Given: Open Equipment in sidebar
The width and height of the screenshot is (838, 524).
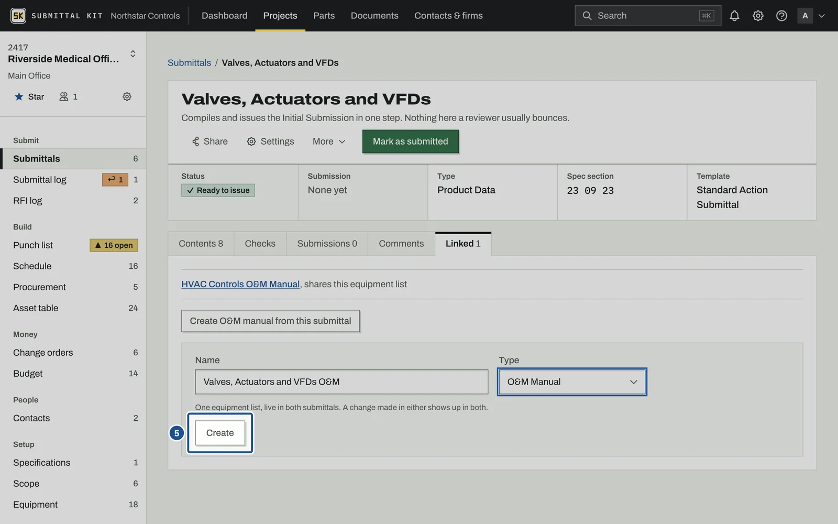Looking at the screenshot, I should tap(73, 505).
